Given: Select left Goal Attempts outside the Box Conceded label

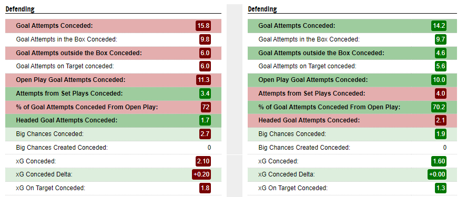Looking at the screenshot, I should [x=79, y=53].
